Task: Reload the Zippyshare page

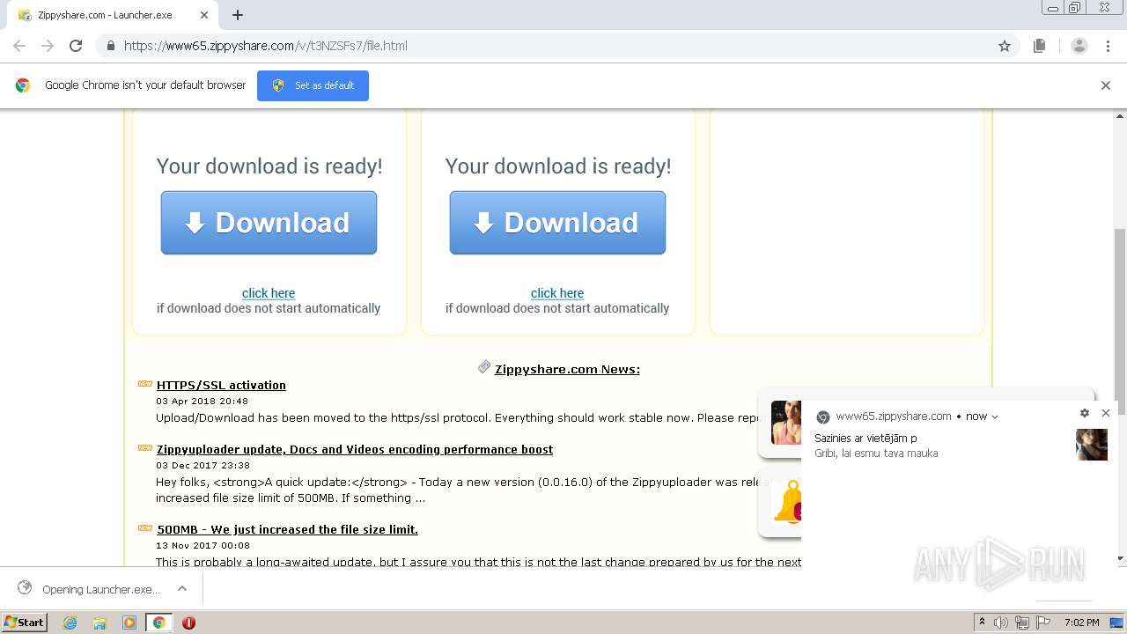Action: point(76,46)
